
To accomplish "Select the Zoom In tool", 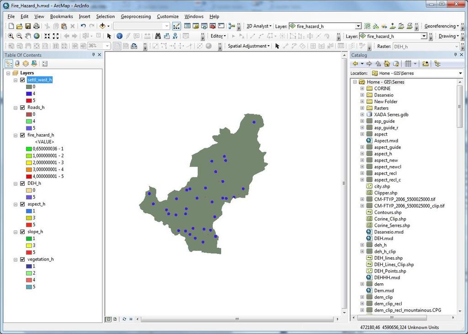I will [x=11, y=36].
